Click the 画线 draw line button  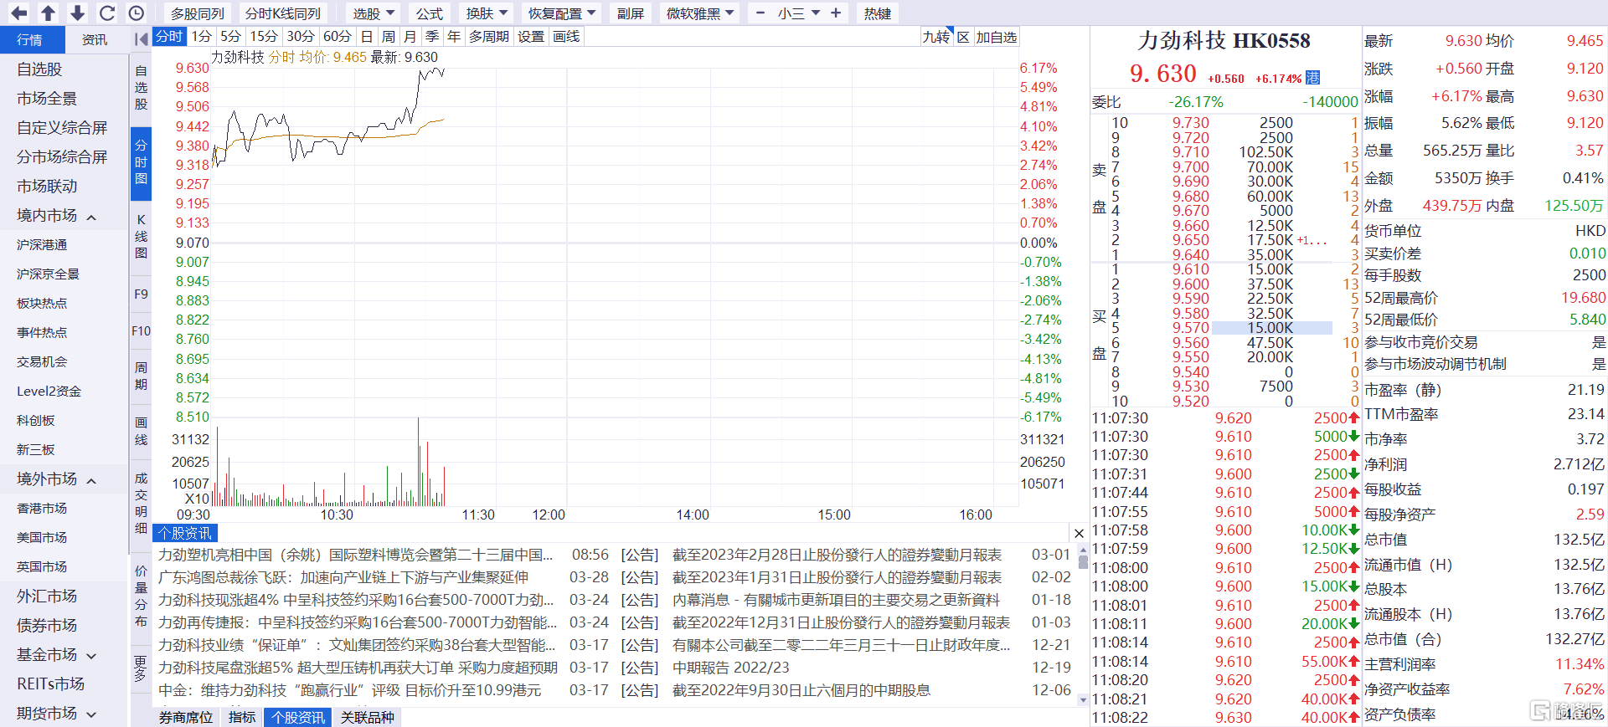point(566,37)
